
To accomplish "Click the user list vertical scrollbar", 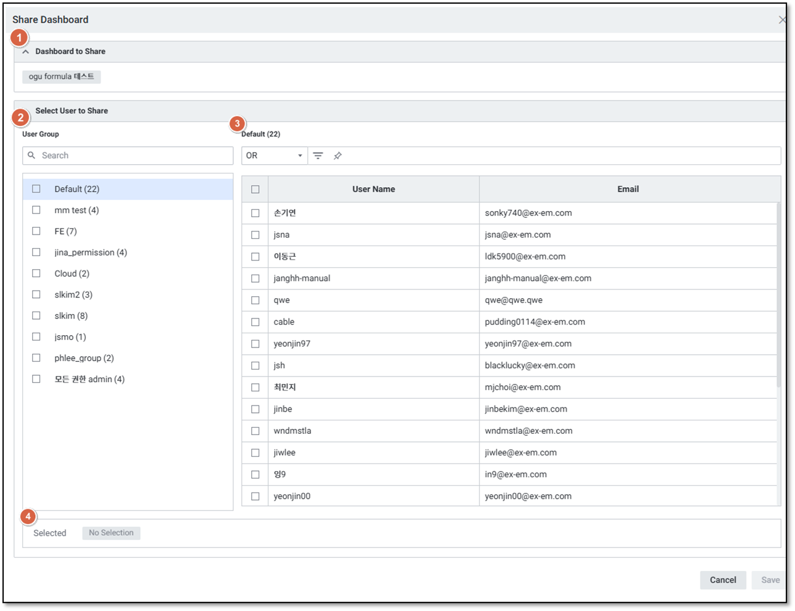I will pyautogui.click(x=778, y=296).
